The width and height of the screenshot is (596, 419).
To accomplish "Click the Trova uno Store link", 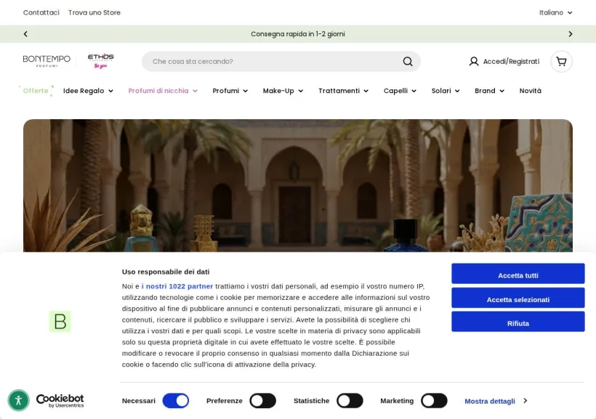I will [94, 12].
